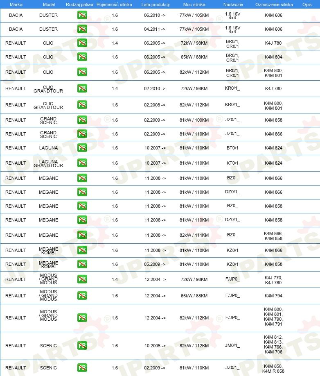Select the 06.2010 -> production date cell

[155, 15]
